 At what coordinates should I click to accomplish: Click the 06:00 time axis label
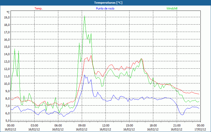point(58,126)
